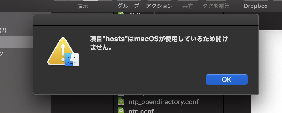
Task: Select the ntp_opendirectory.conf file name
Action: [x=164, y=102]
